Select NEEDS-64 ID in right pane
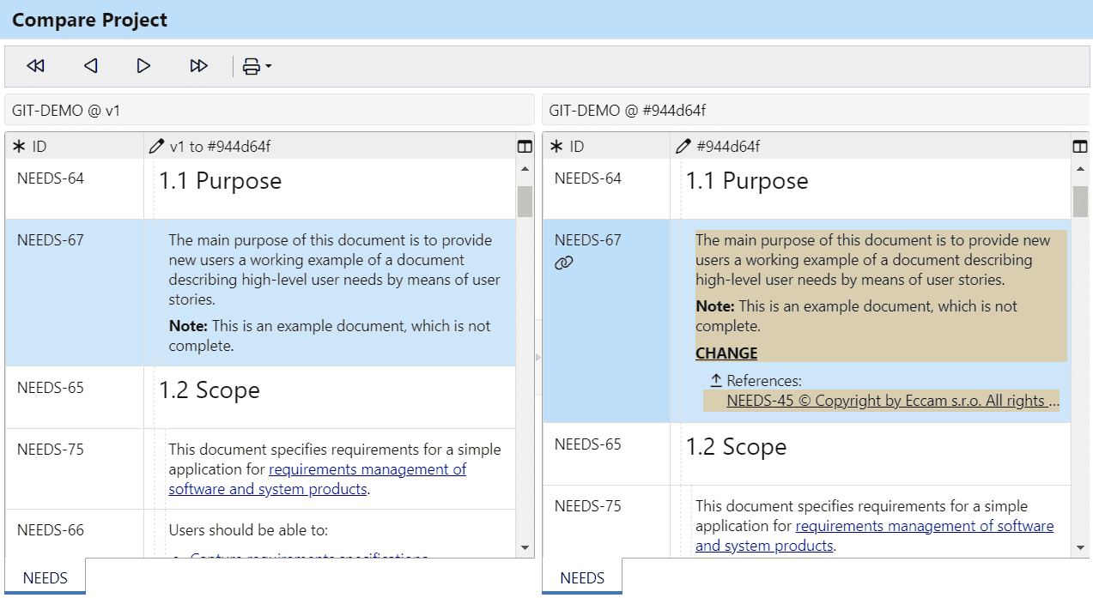1093x598 pixels. (x=588, y=178)
